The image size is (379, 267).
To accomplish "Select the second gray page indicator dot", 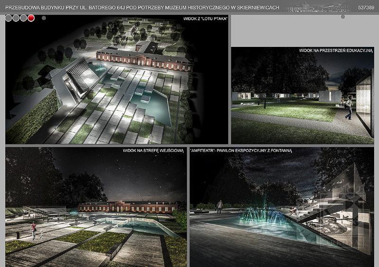I will [16, 18].
